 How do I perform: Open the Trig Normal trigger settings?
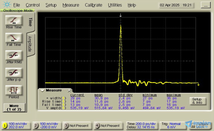[171, 126]
